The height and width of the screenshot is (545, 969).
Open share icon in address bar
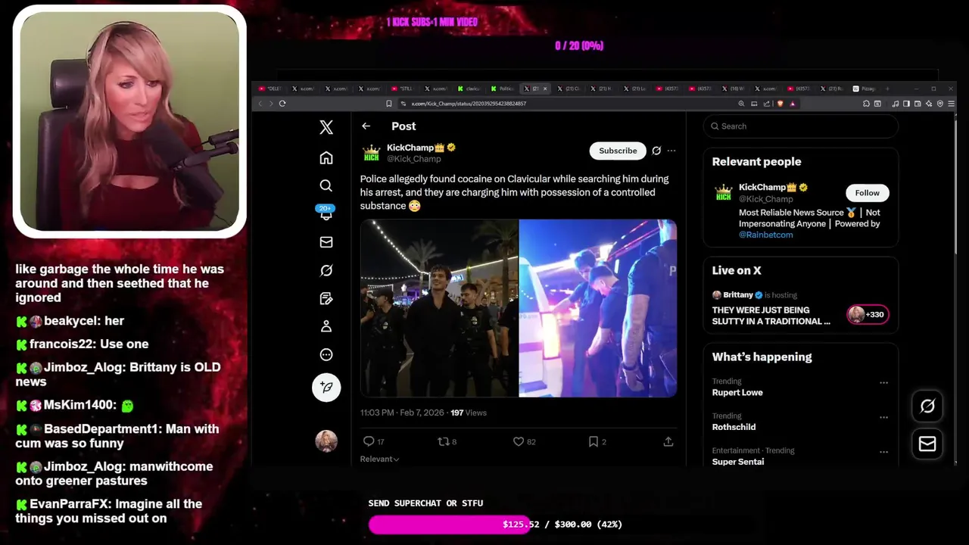pos(766,104)
